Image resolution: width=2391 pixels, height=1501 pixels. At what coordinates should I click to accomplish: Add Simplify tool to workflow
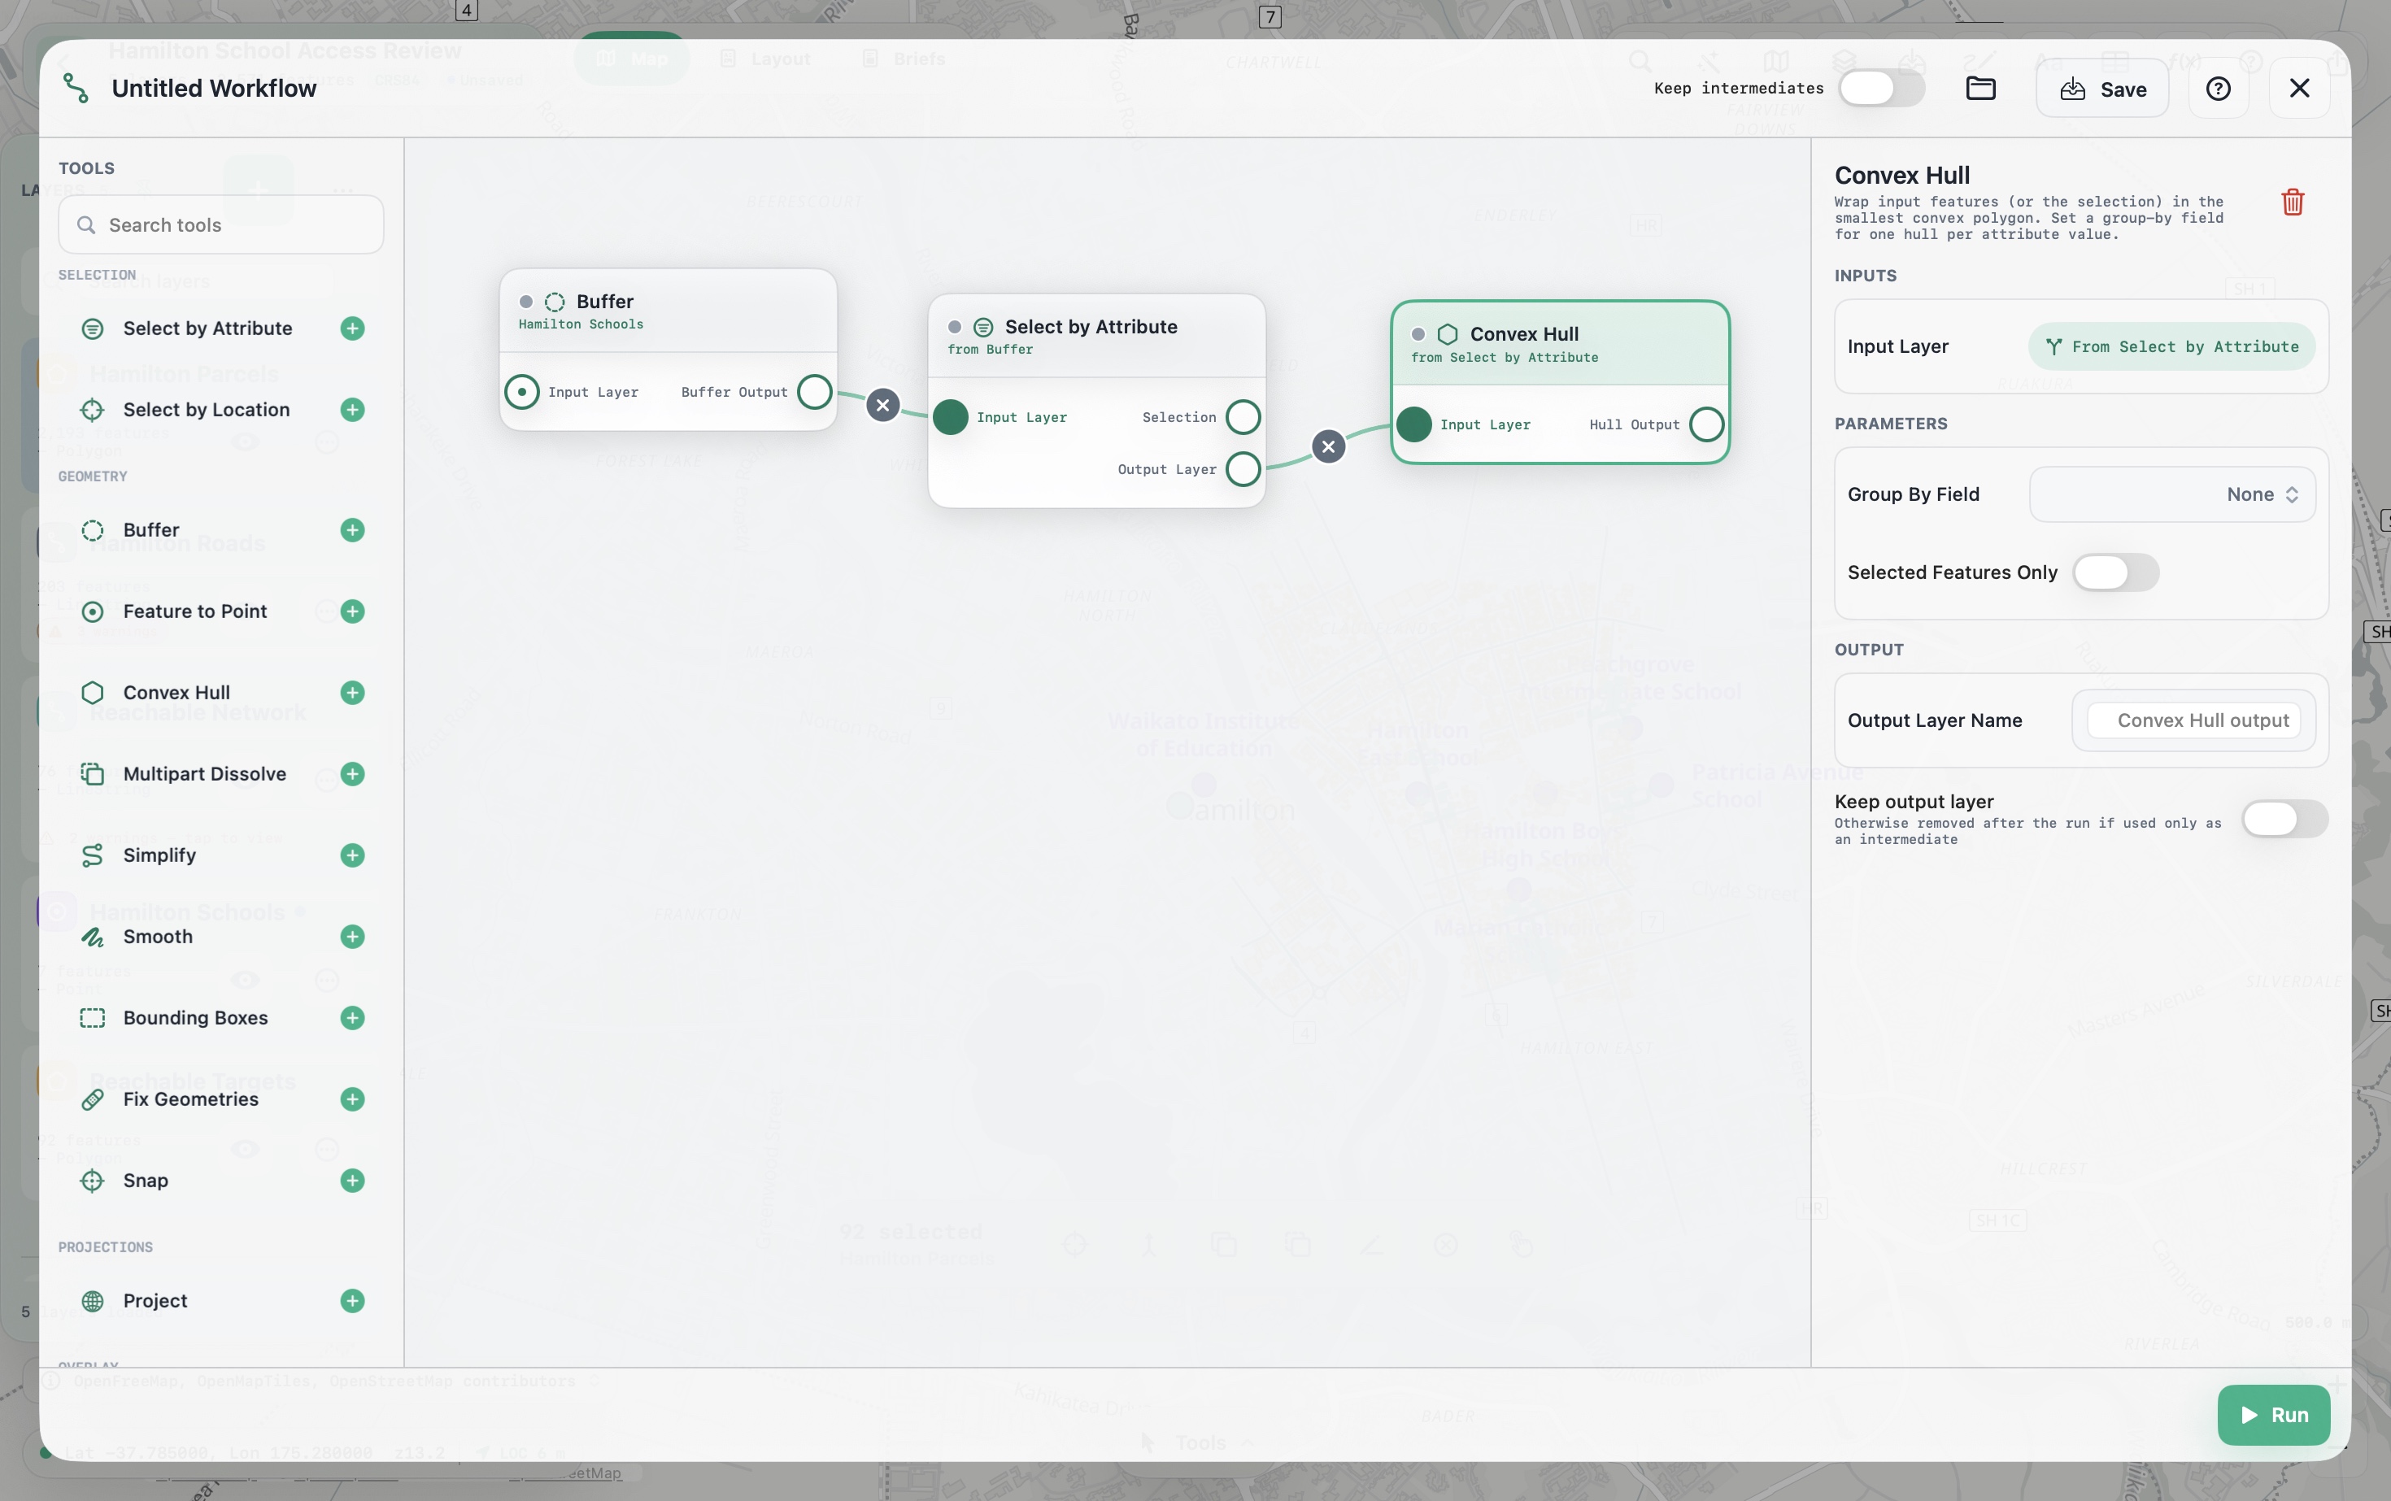tap(352, 855)
